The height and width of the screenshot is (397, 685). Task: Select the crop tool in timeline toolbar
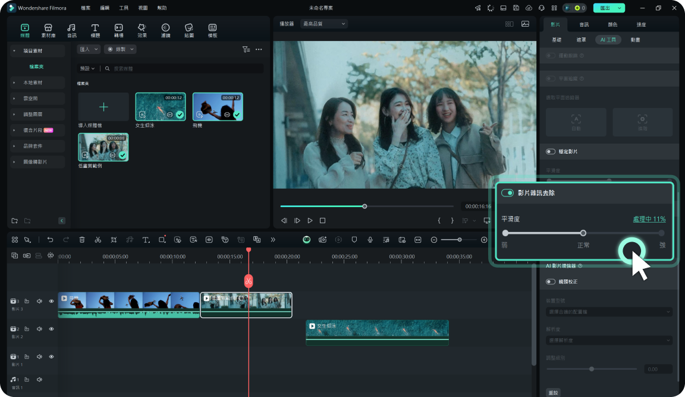(114, 240)
